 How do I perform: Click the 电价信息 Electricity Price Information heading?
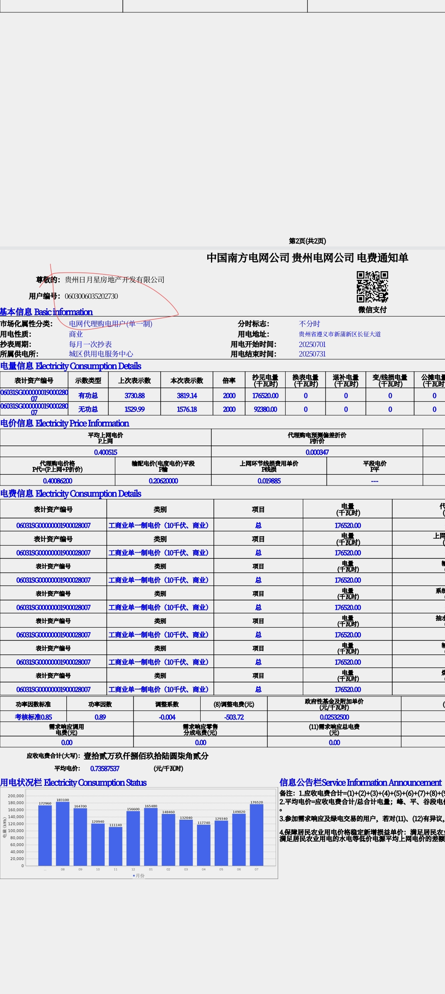pos(65,423)
